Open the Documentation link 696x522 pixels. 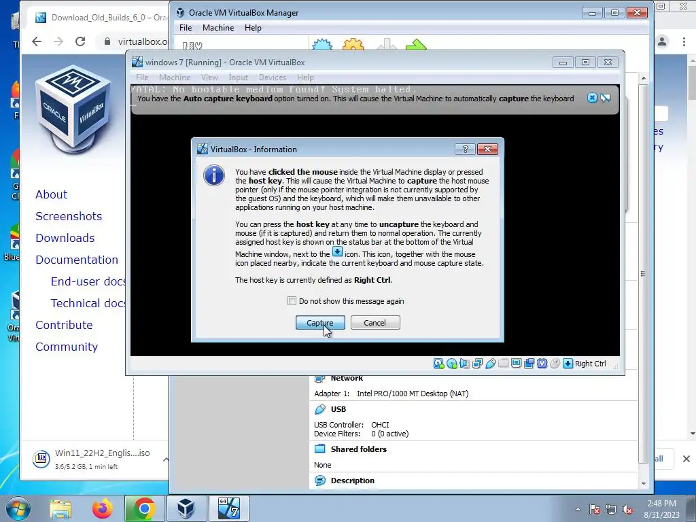pos(77,260)
